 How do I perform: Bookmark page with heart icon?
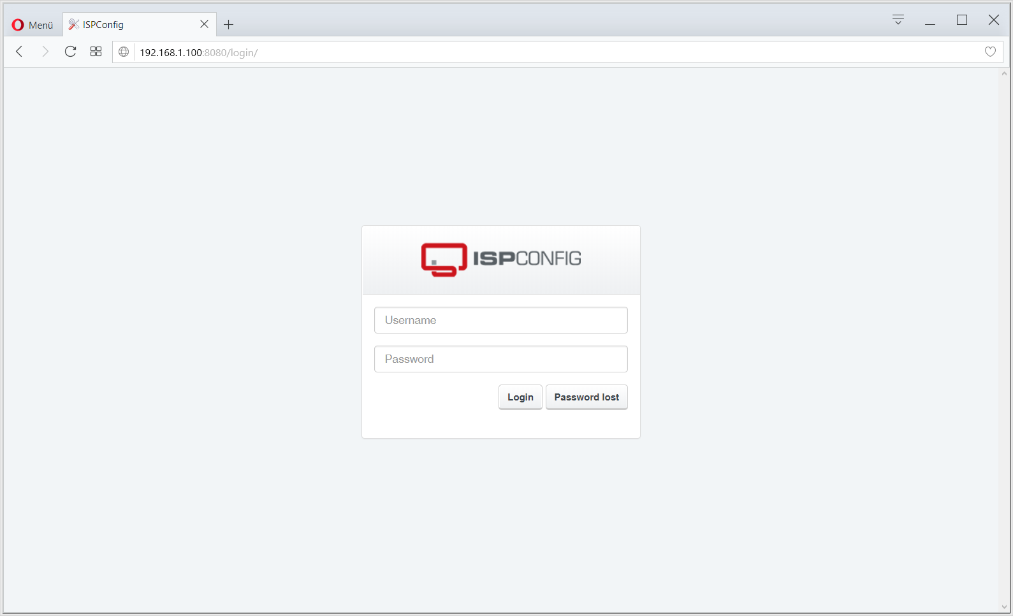click(x=990, y=52)
